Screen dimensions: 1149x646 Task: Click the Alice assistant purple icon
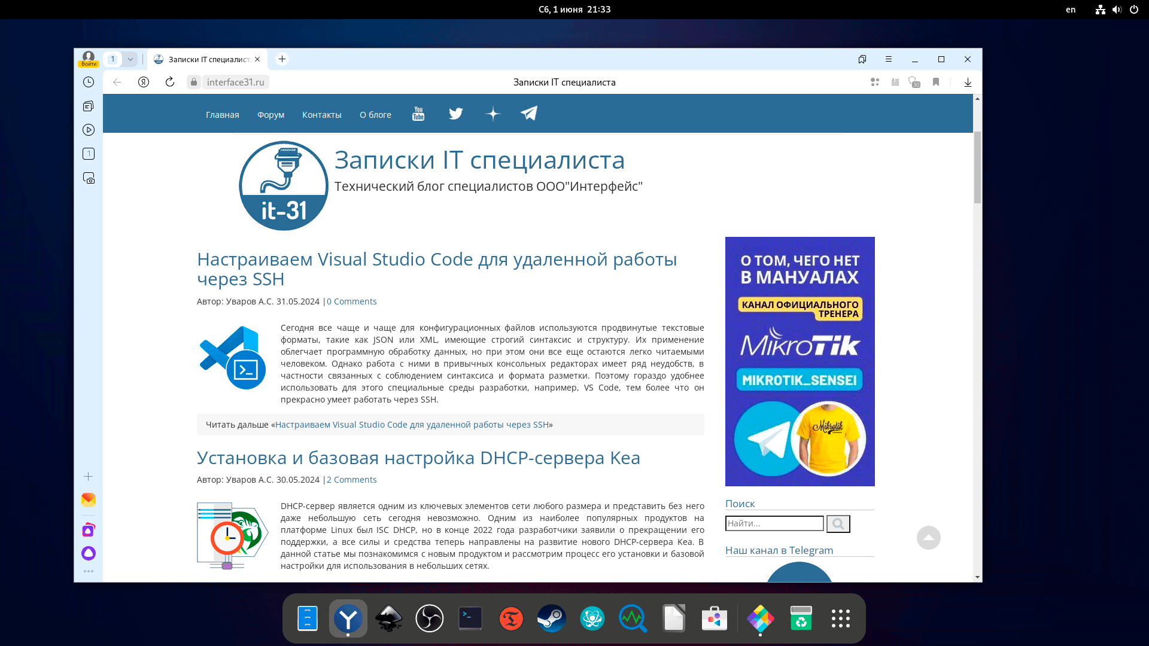click(89, 553)
